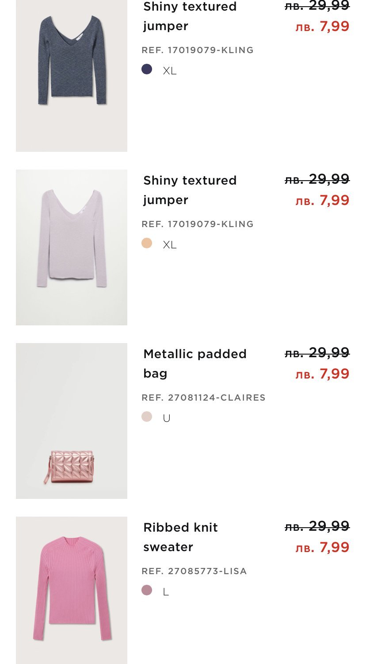Click reference 27085773-LISA
Viewport: 366px width, 664px height.
pos(194,571)
